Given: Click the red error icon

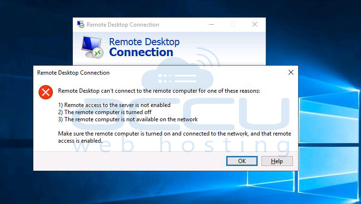Looking at the screenshot, I should coord(46,92).
